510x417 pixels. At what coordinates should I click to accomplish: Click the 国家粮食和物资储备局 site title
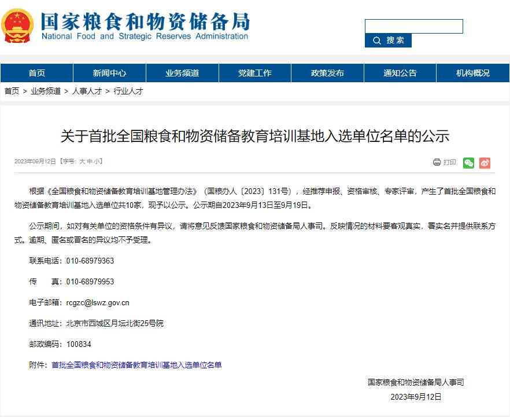click(145, 21)
